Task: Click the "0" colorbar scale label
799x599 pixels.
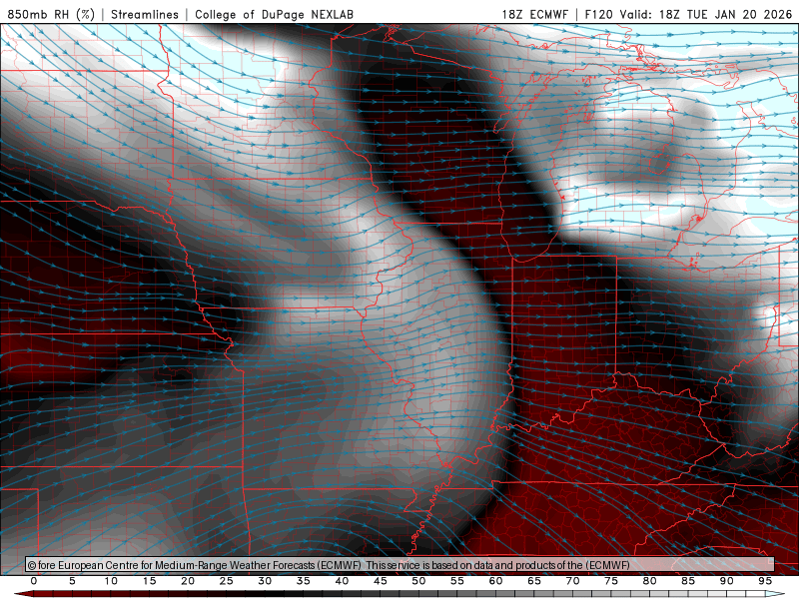Action: coord(34,581)
